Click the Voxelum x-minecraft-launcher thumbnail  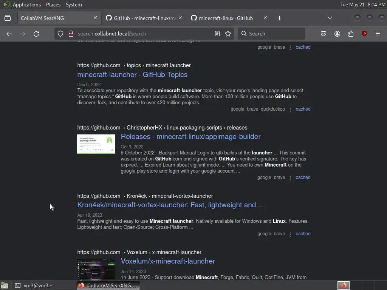point(96,269)
